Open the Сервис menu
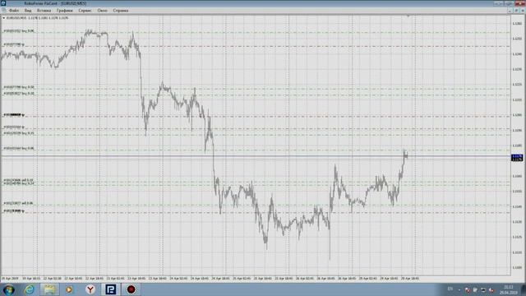 coord(85,11)
